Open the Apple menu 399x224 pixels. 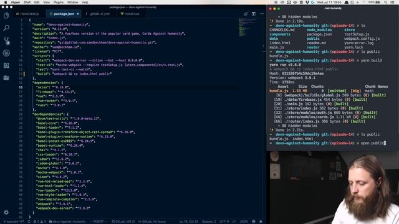pos(5,2)
